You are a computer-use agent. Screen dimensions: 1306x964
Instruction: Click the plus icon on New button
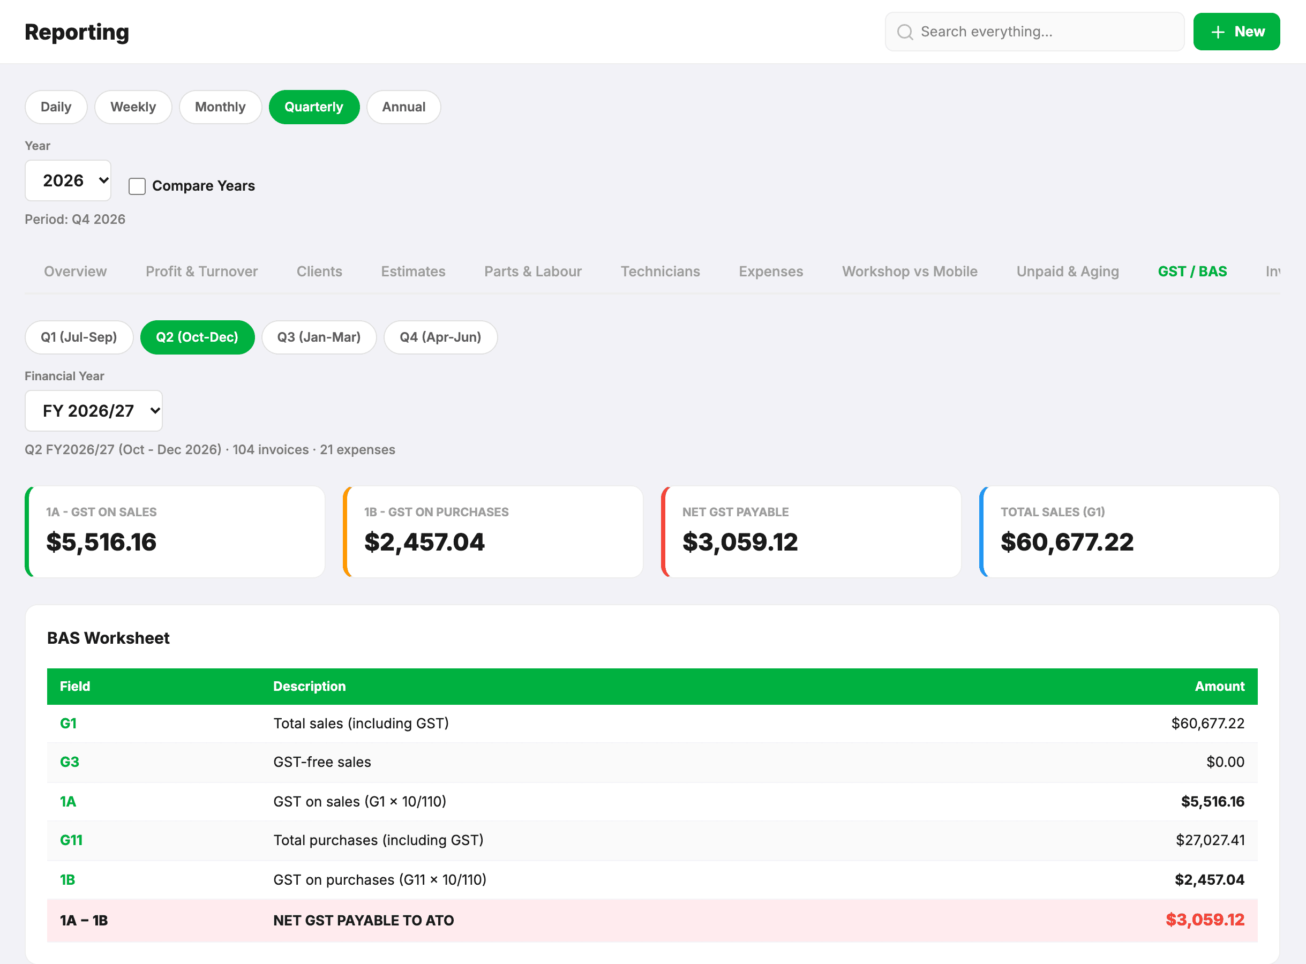tap(1218, 32)
